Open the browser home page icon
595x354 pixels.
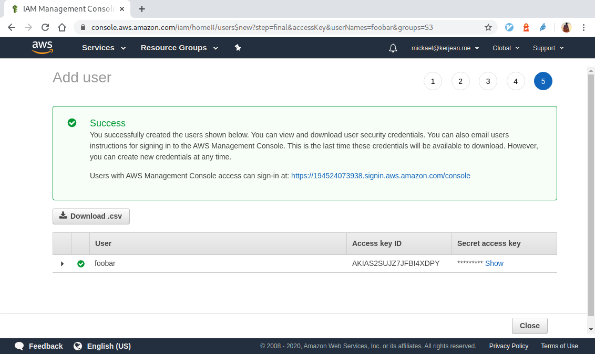(62, 27)
